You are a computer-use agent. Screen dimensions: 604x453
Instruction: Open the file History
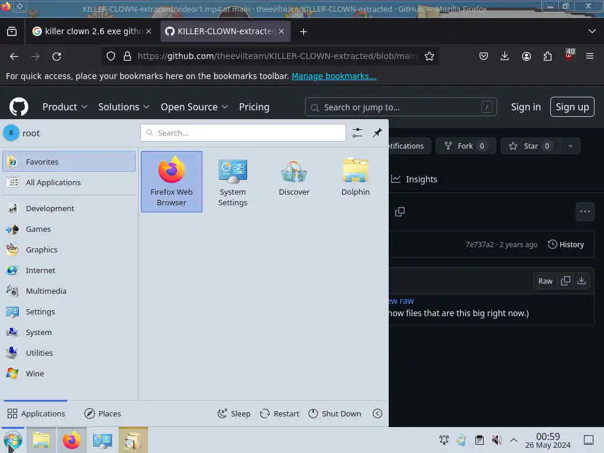click(x=566, y=244)
